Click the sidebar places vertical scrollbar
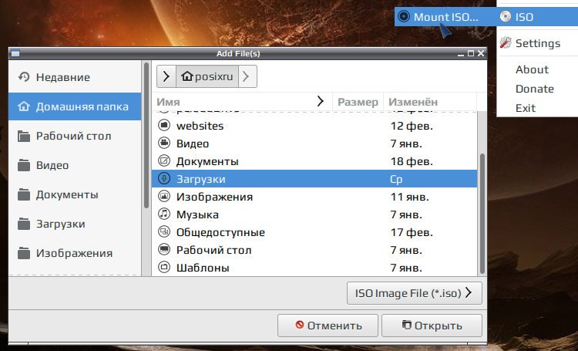Viewport: 578px width, 351px height. 146,136
